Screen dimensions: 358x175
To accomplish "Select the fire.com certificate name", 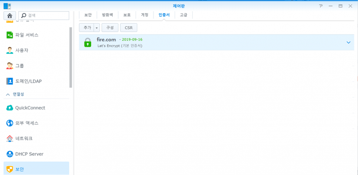I will (x=106, y=40).
